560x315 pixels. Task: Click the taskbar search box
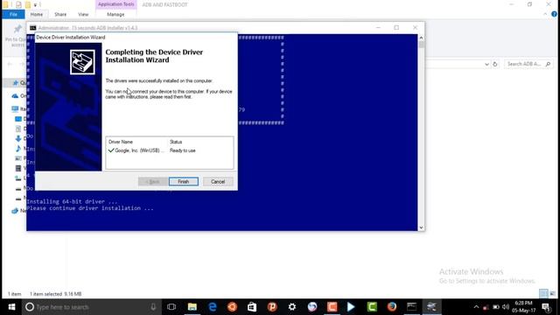click(x=92, y=307)
